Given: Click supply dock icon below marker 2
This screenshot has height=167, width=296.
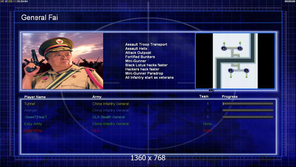Looking at the screenshot, I should pyautogui.click(x=231, y=76).
